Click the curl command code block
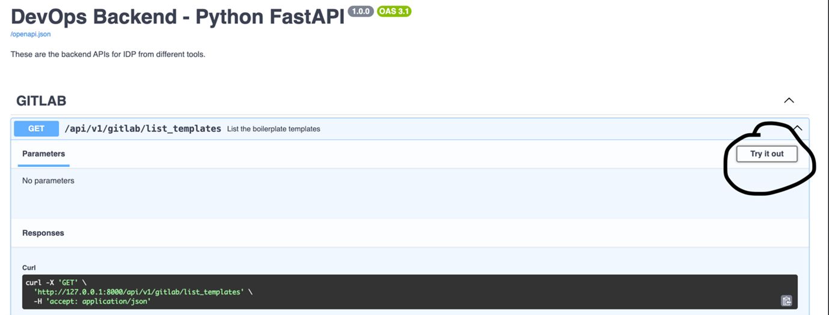 point(410,292)
